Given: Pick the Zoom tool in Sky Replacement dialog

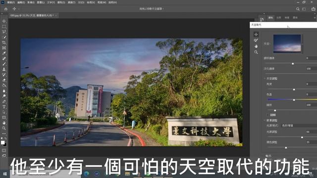Looking at the screenshot, I should 256,52.
